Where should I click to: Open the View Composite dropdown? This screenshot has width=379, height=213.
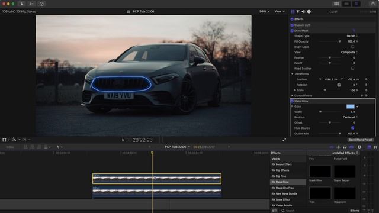[349, 52]
